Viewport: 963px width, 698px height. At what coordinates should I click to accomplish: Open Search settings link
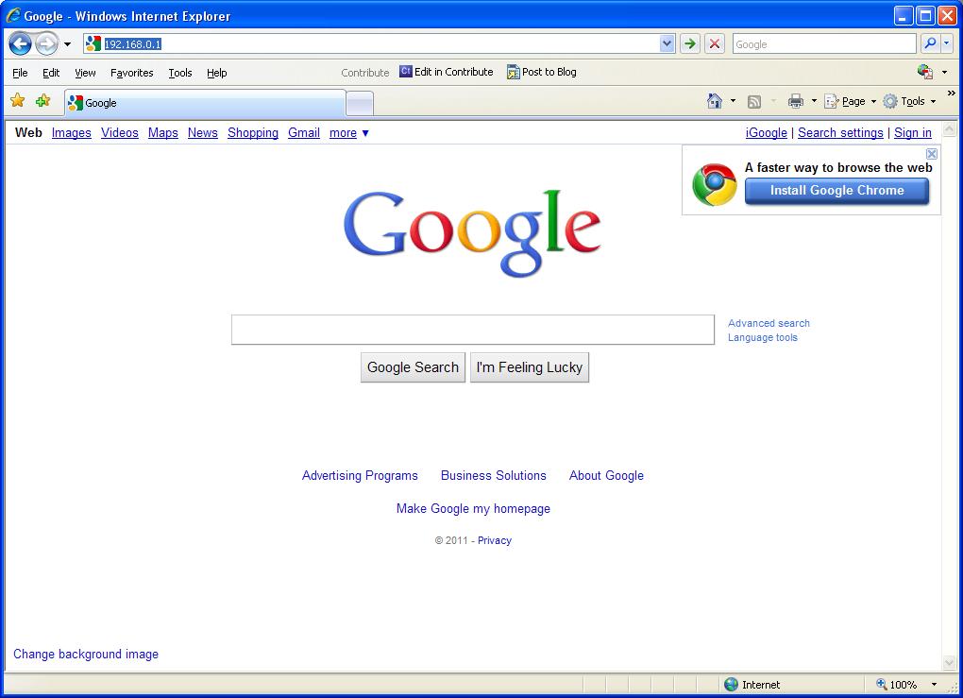pyautogui.click(x=840, y=133)
